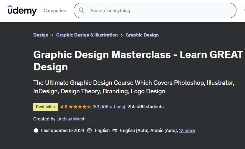The width and height of the screenshot is (245, 149).
Task: Click the 4.6 rating score
Action: [x=64, y=107]
